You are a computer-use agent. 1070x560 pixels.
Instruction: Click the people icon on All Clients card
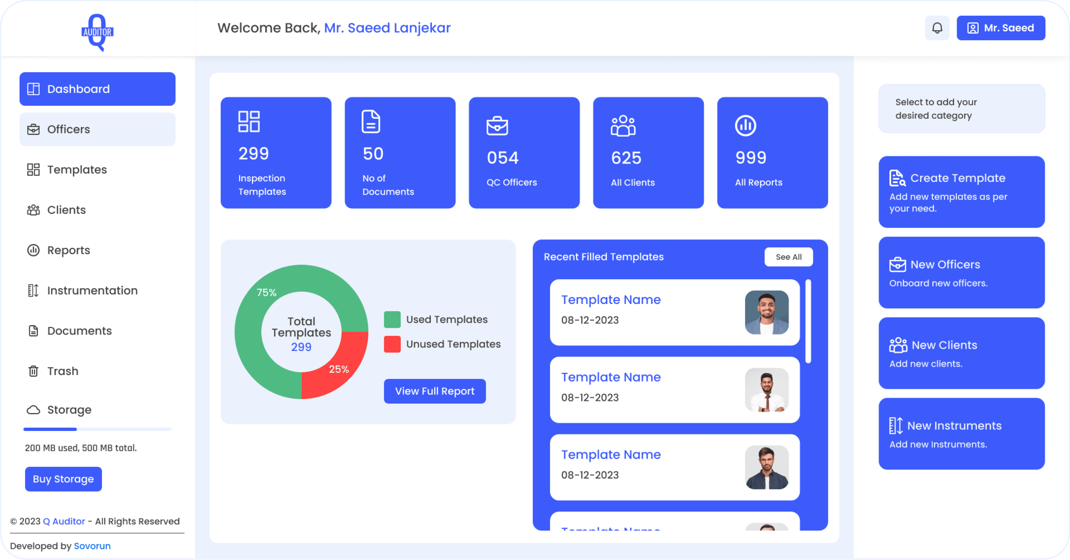click(623, 126)
